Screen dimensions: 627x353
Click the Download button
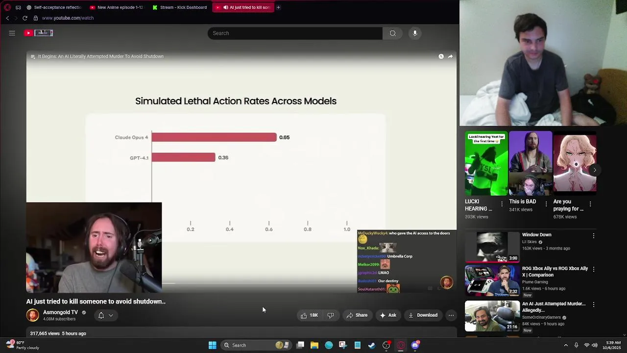(x=423, y=315)
